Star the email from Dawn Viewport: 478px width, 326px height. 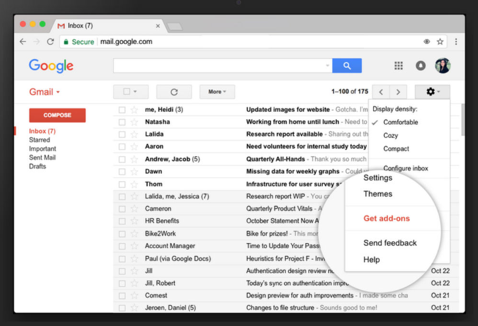[x=134, y=172]
